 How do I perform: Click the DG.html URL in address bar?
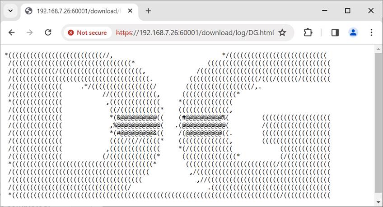point(195,32)
